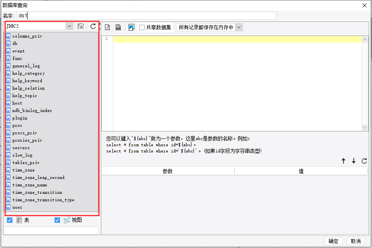Select the servers table

(x=21, y=148)
